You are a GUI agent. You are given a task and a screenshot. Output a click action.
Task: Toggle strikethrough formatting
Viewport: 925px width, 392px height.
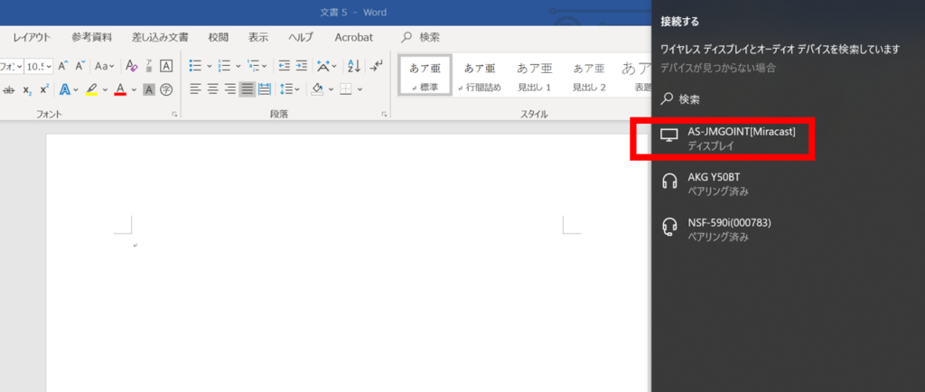pos(9,89)
